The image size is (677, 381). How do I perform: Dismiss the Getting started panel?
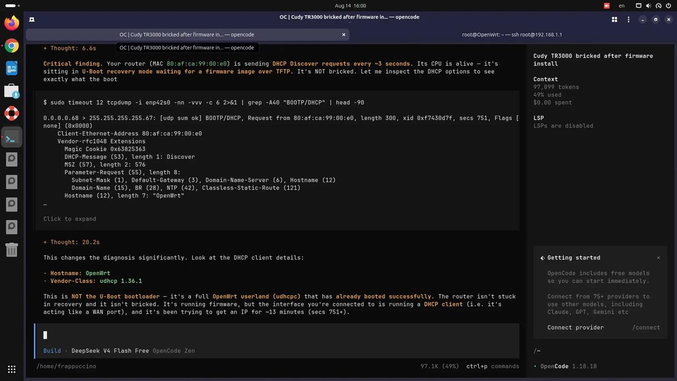(x=658, y=258)
